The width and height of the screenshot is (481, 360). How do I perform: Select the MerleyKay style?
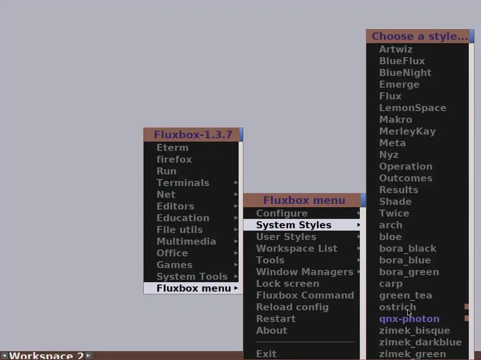418,131
